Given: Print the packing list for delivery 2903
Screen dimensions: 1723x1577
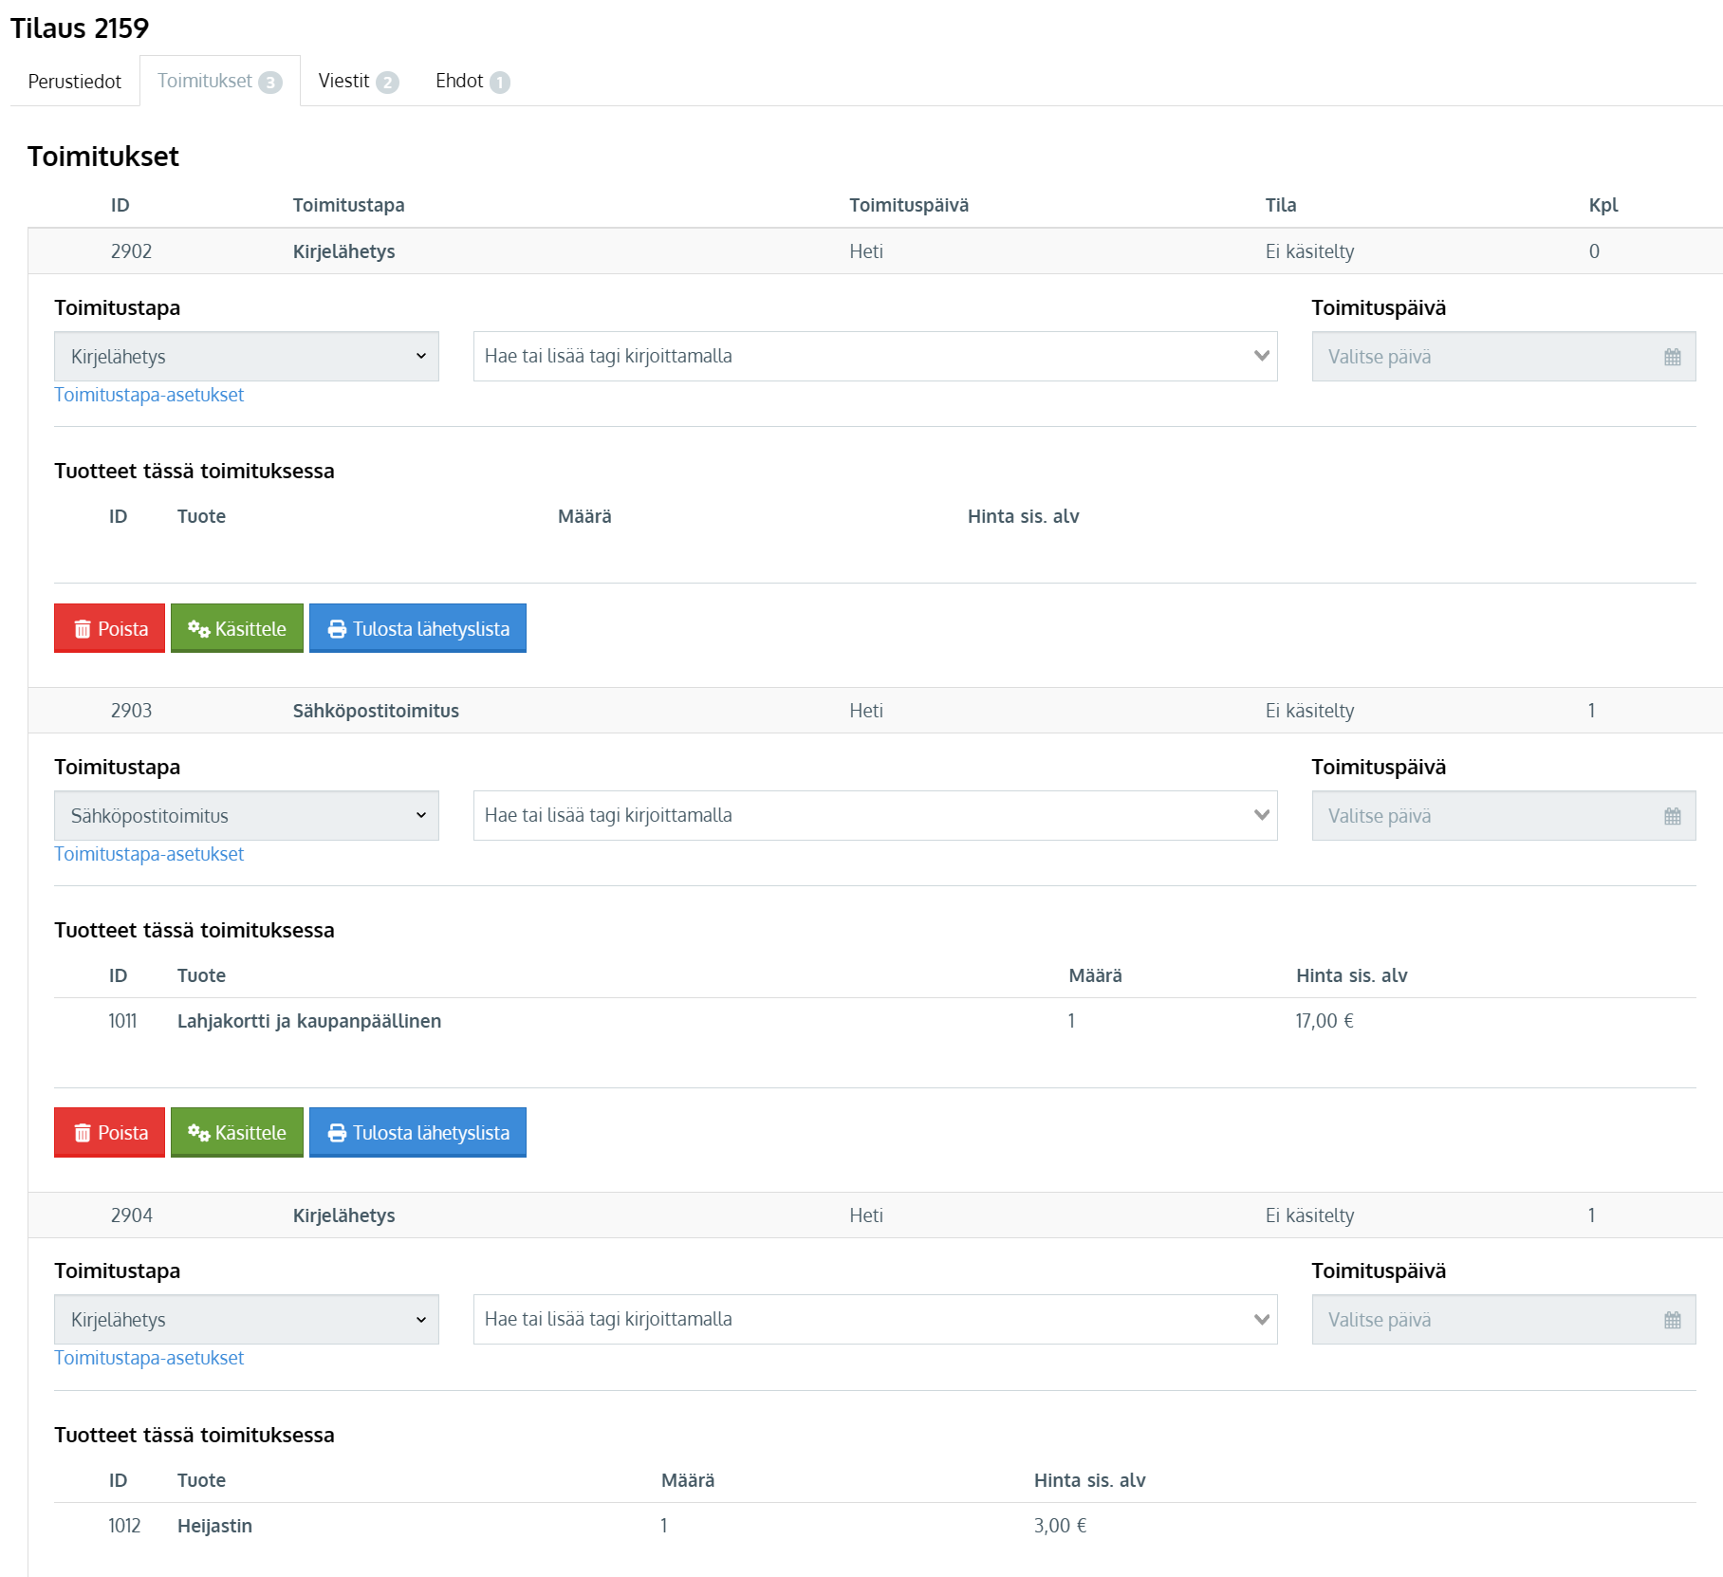Looking at the screenshot, I should [x=417, y=1132].
